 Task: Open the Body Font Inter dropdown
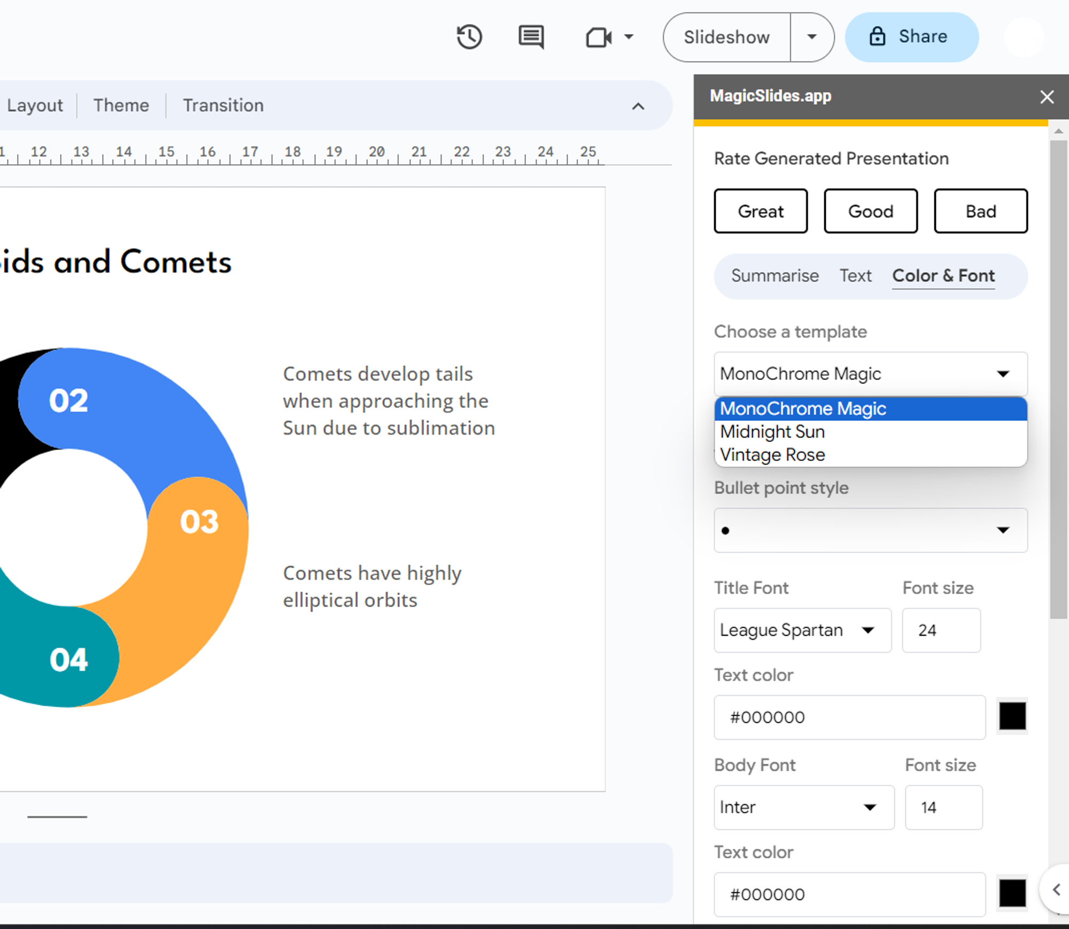[x=804, y=808]
